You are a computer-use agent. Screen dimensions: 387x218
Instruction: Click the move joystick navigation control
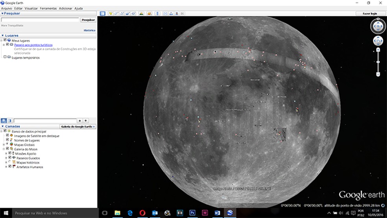[378, 41]
